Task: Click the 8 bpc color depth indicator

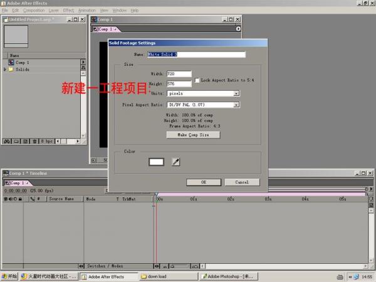Action: [46, 141]
